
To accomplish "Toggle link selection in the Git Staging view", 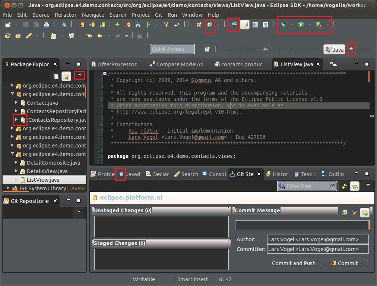I will click(354, 186).
